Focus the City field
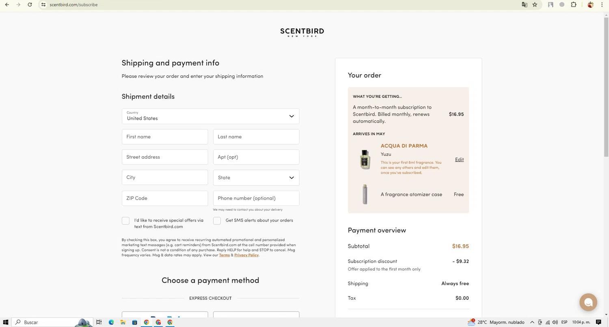 pyautogui.click(x=165, y=177)
